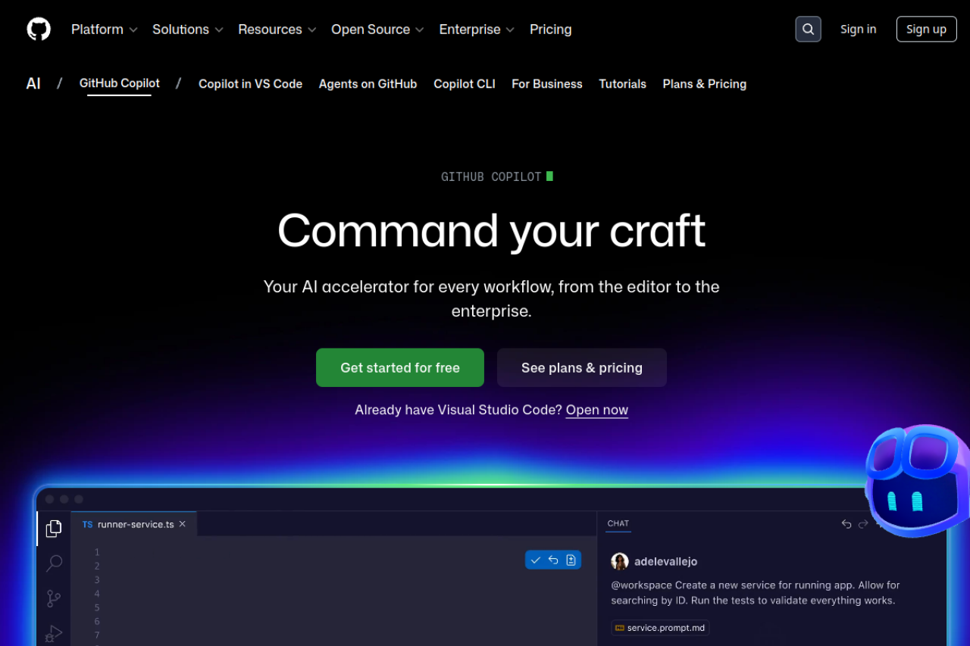Follow the Open now link for Visual Studio Code
This screenshot has width=970, height=646.
(x=596, y=410)
